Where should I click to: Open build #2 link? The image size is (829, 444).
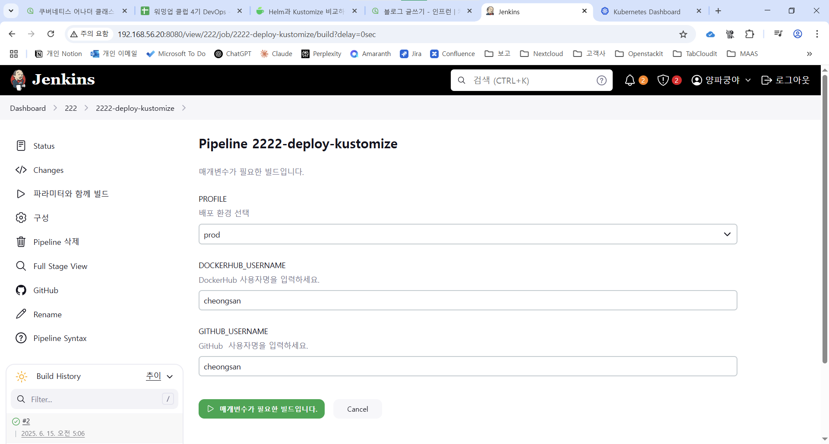[26, 421]
